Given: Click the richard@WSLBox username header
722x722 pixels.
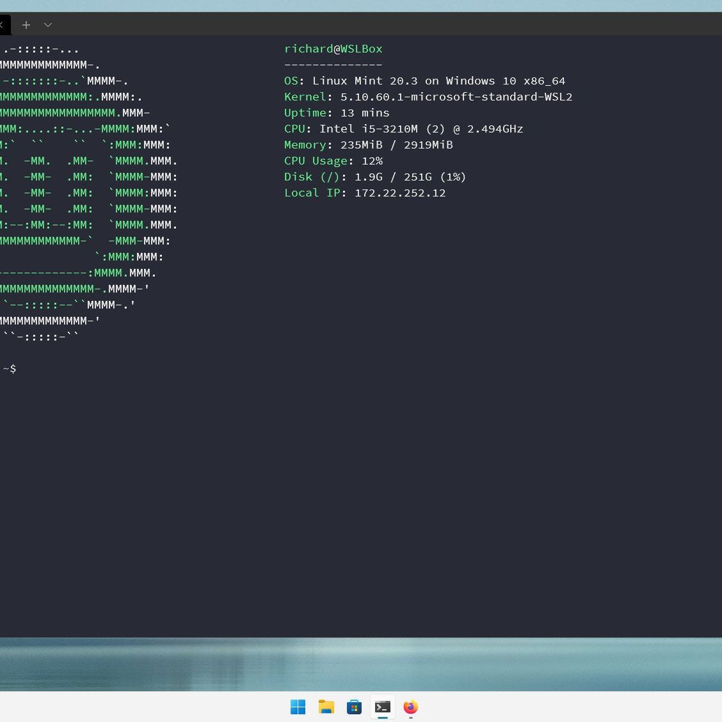Looking at the screenshot, I should coord(333,49).
